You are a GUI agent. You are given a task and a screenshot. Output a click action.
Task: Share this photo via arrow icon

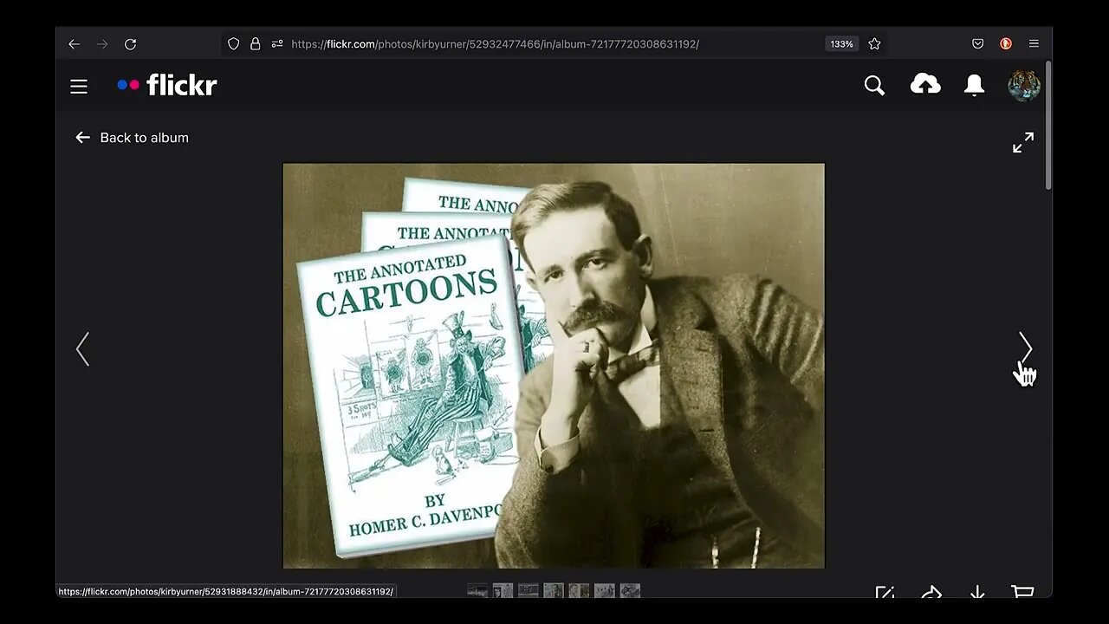click(931, 593)
